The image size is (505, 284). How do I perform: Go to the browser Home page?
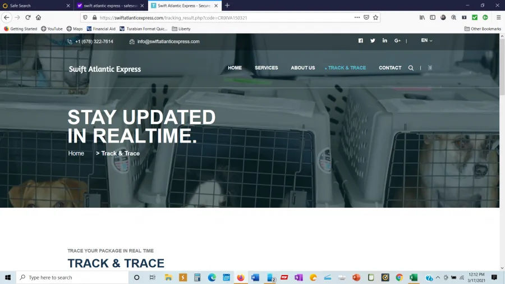pos(38,17)
